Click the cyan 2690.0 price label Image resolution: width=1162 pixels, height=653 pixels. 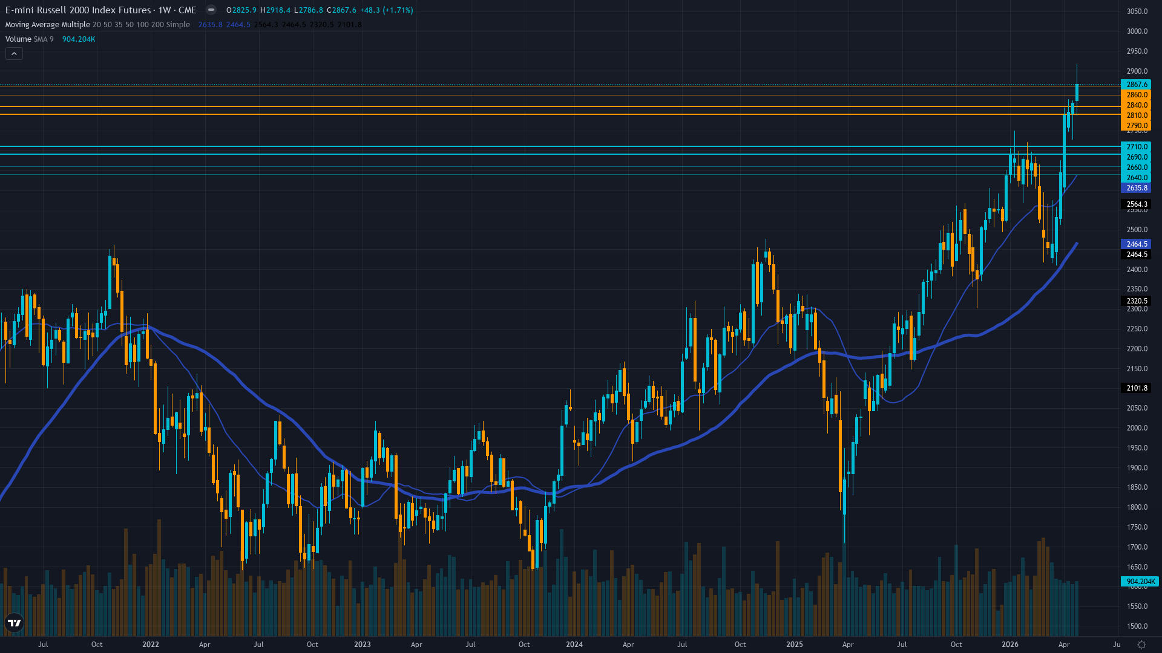1136,157
